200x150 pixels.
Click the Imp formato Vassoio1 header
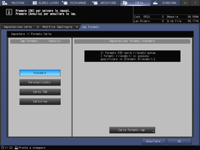pos(40,41)
